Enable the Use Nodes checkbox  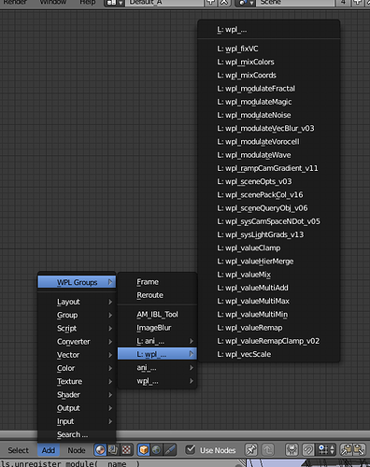(191, 449)
